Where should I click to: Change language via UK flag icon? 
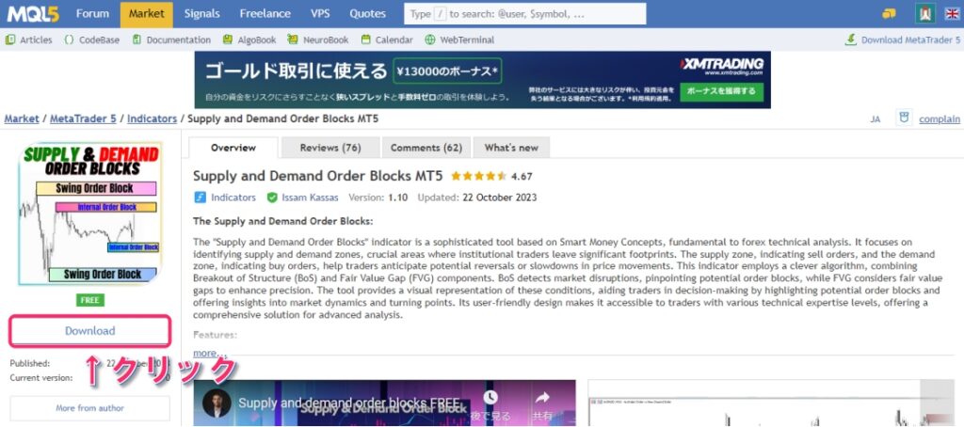coord(951,13)
